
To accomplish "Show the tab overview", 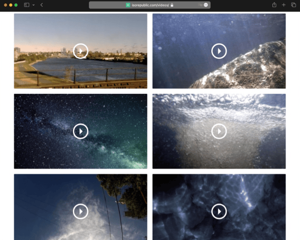I will tap(294, 5).
